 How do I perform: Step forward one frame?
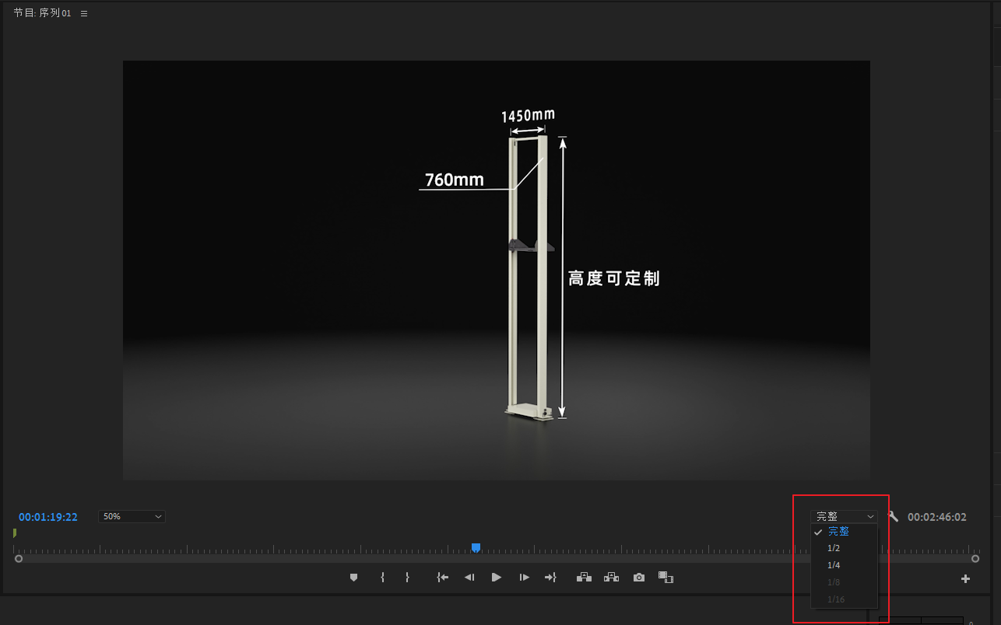(x=524, y=578)
